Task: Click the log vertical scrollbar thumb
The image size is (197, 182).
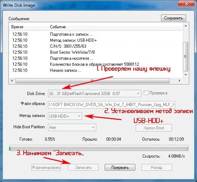Action: [186, 57]
